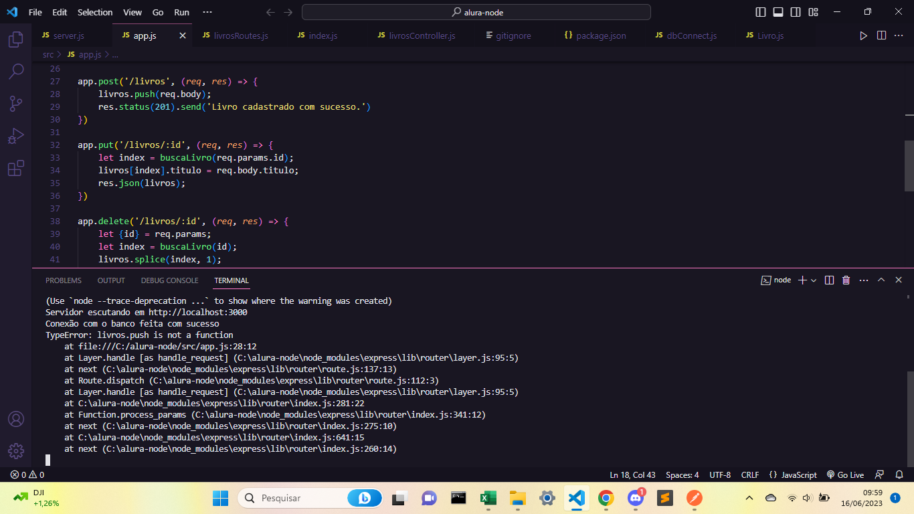Open the Run and Debug view
Viewport: 914px width, 514px height.
pyautogui.click(x=16, y=136)
